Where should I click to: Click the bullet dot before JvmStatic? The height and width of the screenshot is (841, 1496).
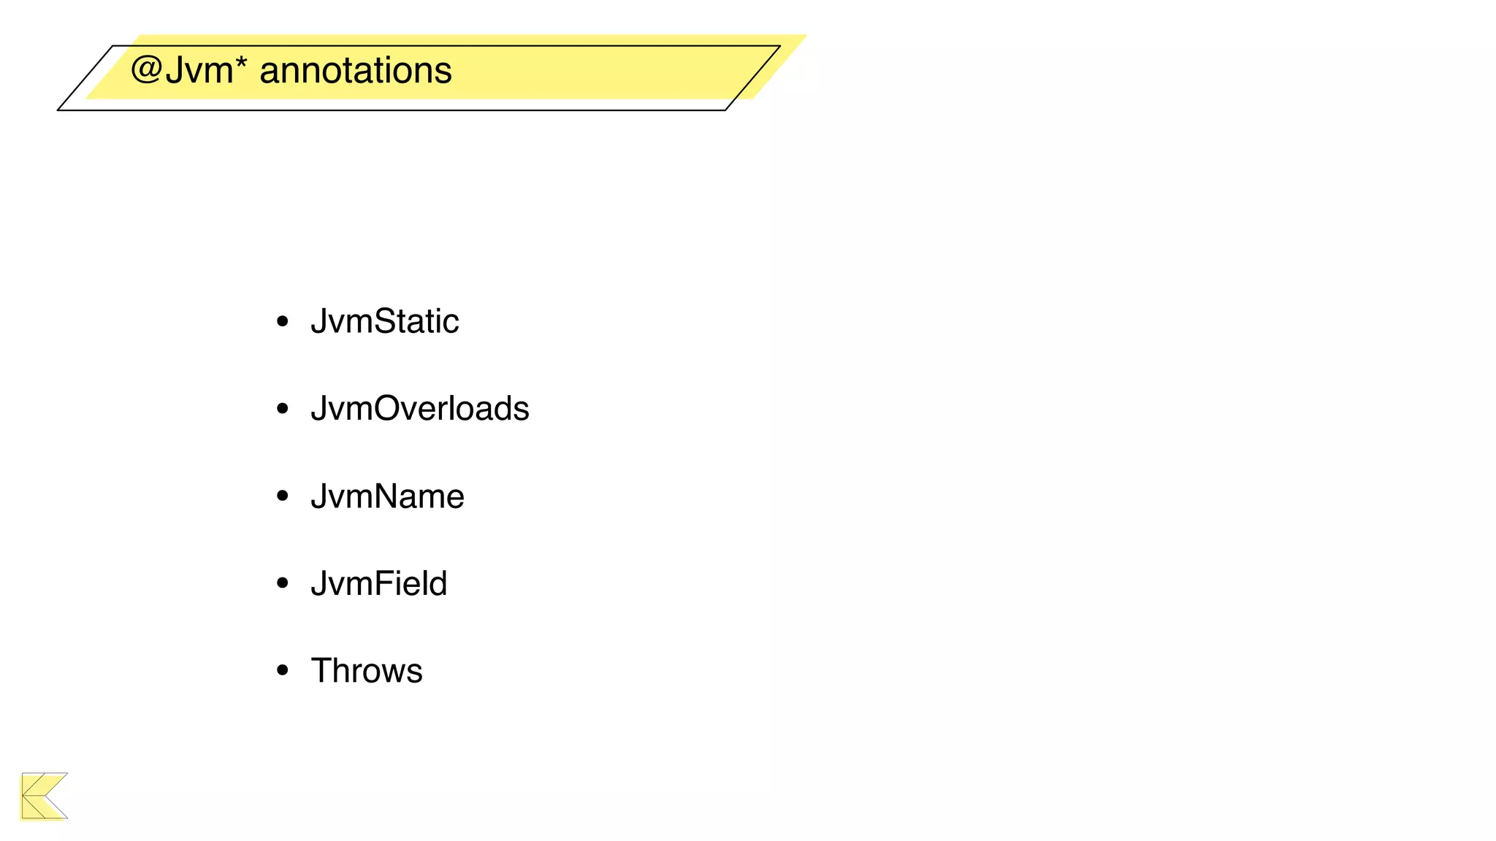(283, 321)
